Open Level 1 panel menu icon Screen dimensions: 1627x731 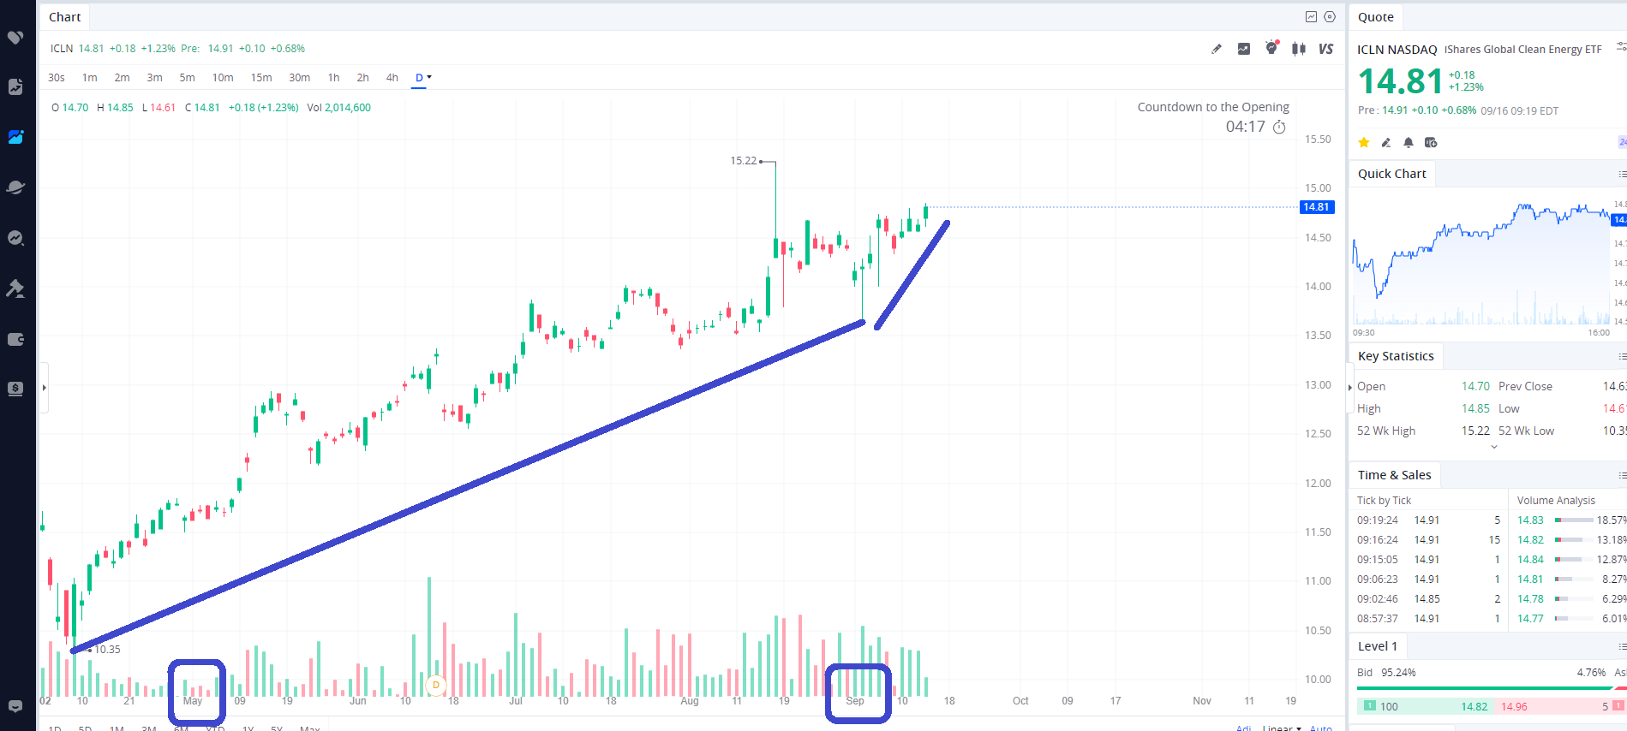[x=1622, y=646]
